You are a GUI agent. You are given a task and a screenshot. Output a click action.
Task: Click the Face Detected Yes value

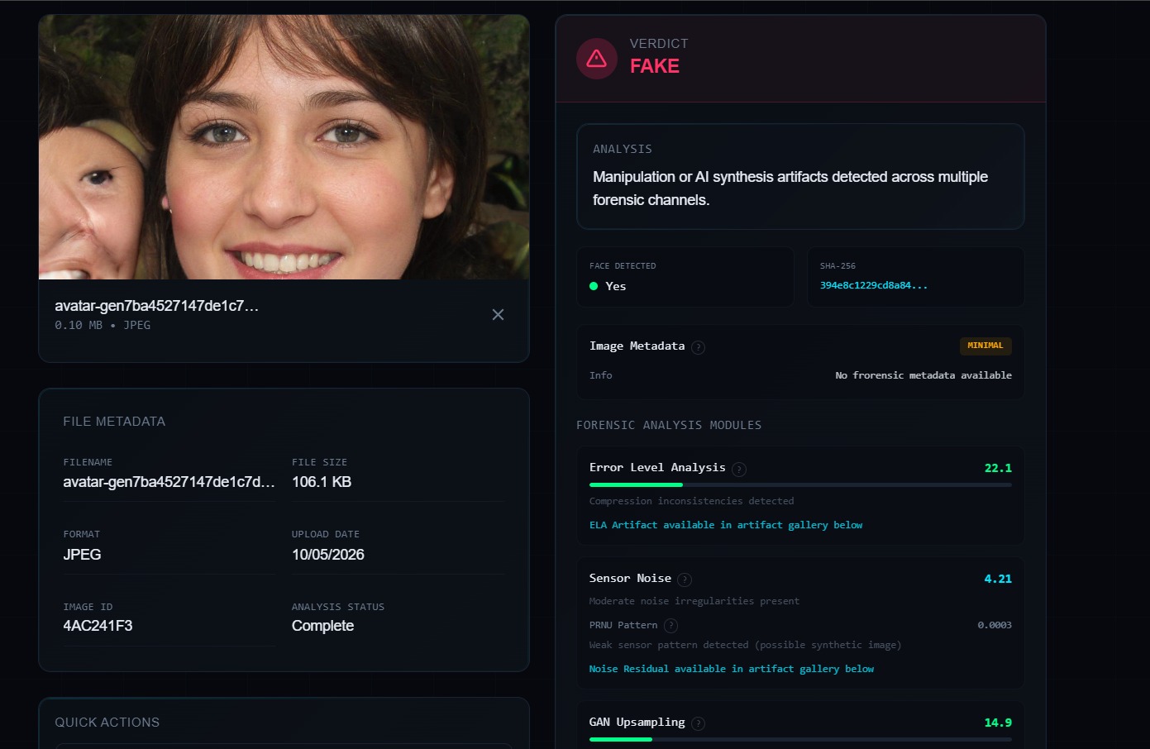pyautogui.click(x=616, y=286)
